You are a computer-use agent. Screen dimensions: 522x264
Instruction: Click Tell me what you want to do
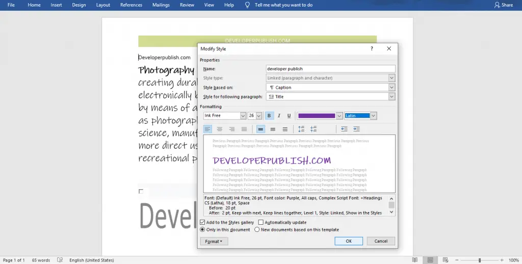click(x=283, y=5)
